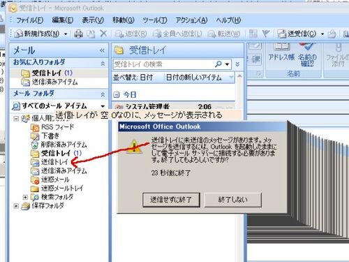Open the アクション(A) menu
Viewport: 349px width, 262px height.
pyautogui.click(x=191, y=20)
